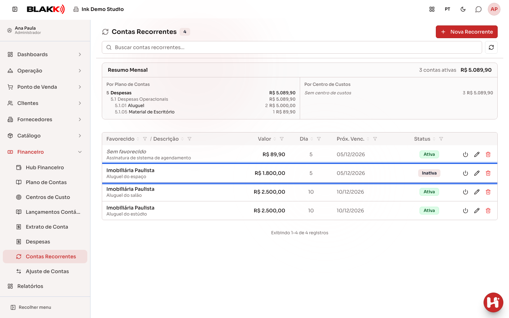The width and height of the screenshot is (509, 318).
Task: Toggle power for Assinatura de sistema row
Action: pos(466,154)
